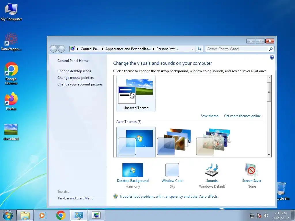Open the Window Color swatch

172,170
